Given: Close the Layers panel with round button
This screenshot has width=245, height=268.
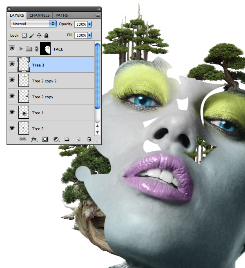Looking at the screenshot, I should click(9, 9).
